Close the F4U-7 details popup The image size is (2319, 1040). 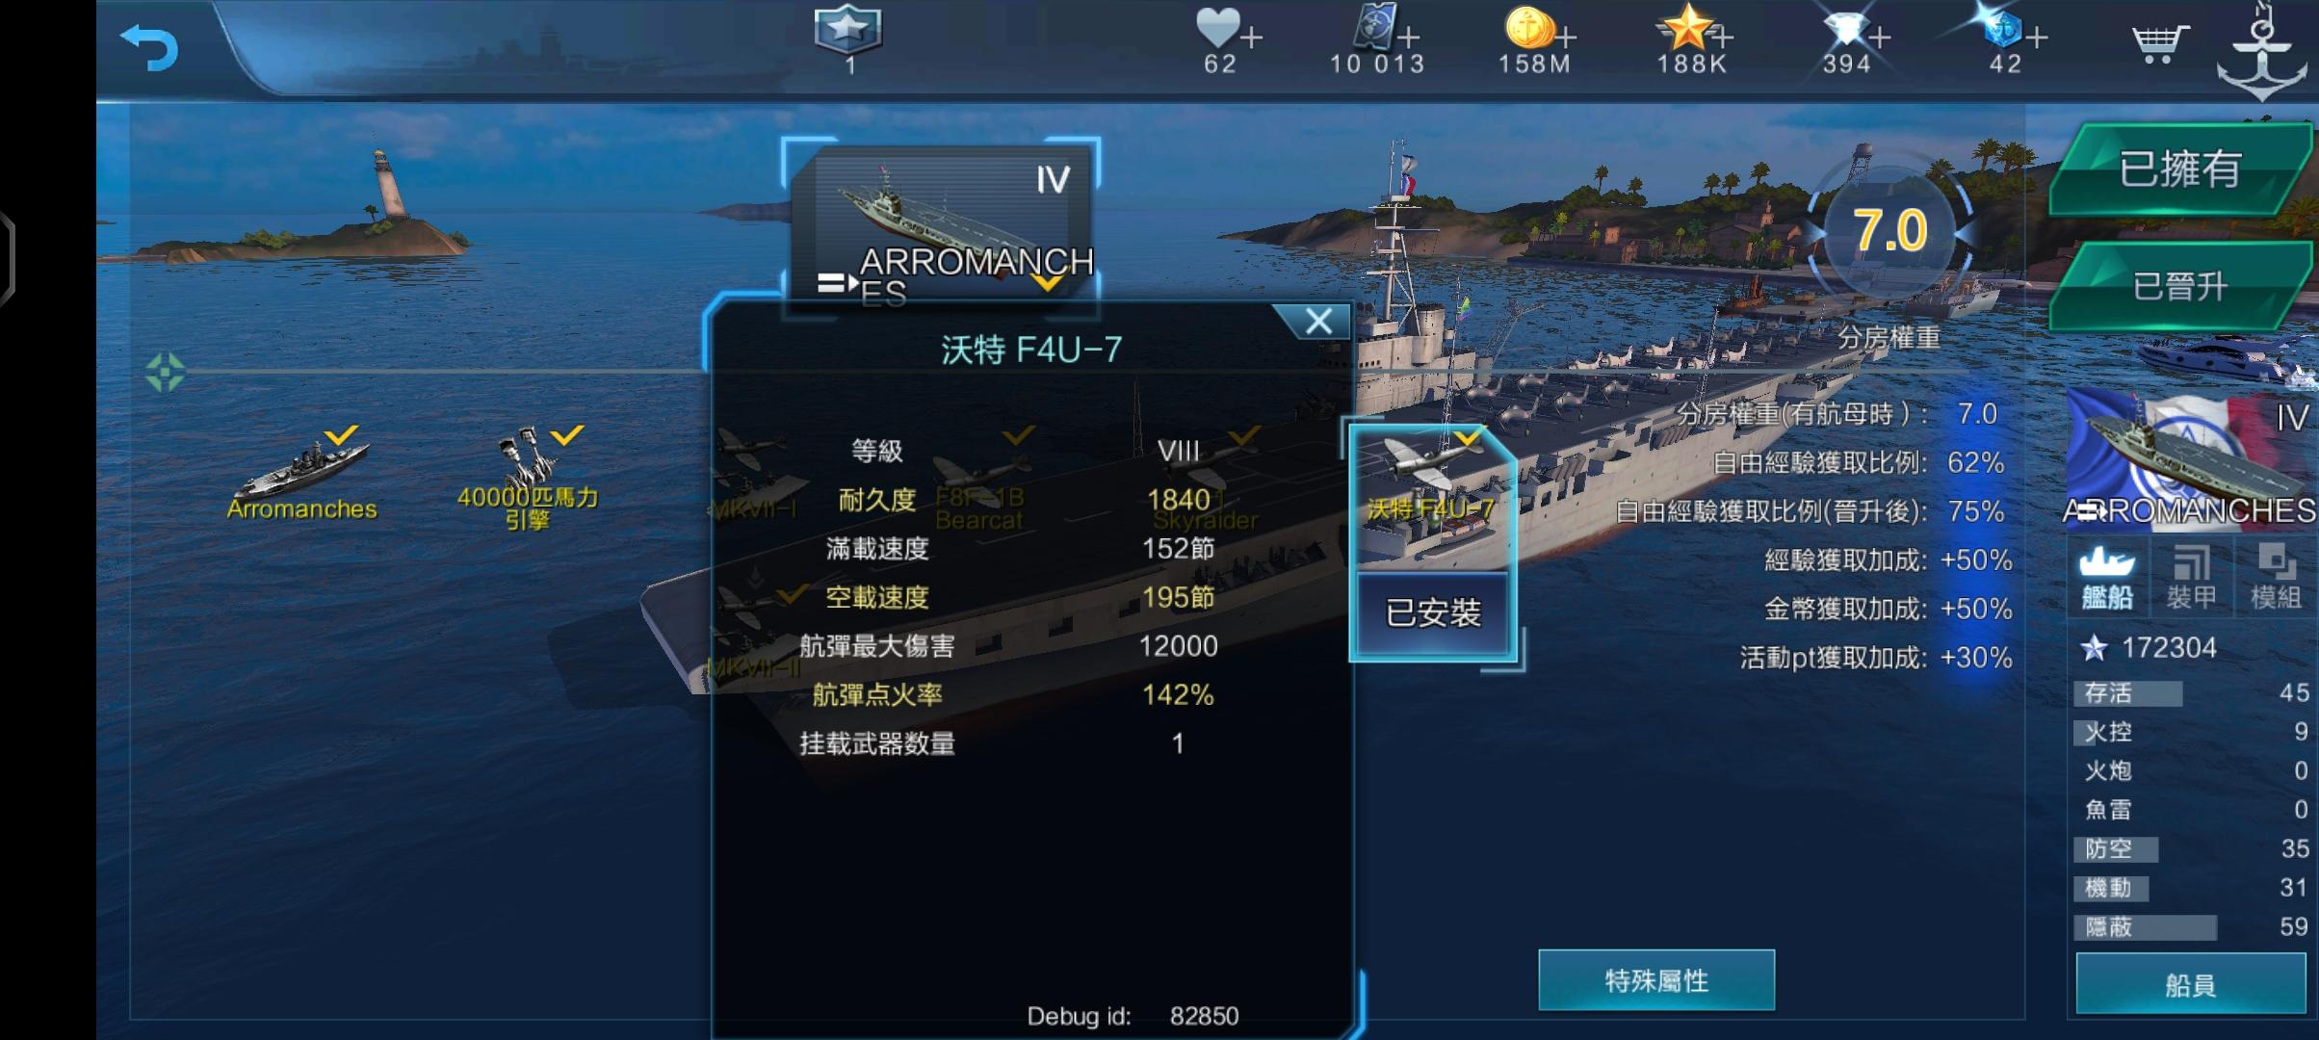(x=1318, y=322)
